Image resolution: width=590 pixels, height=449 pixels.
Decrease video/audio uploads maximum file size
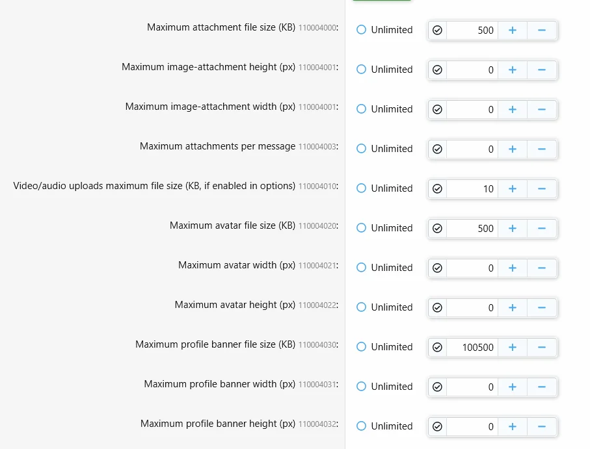point(541,188)
